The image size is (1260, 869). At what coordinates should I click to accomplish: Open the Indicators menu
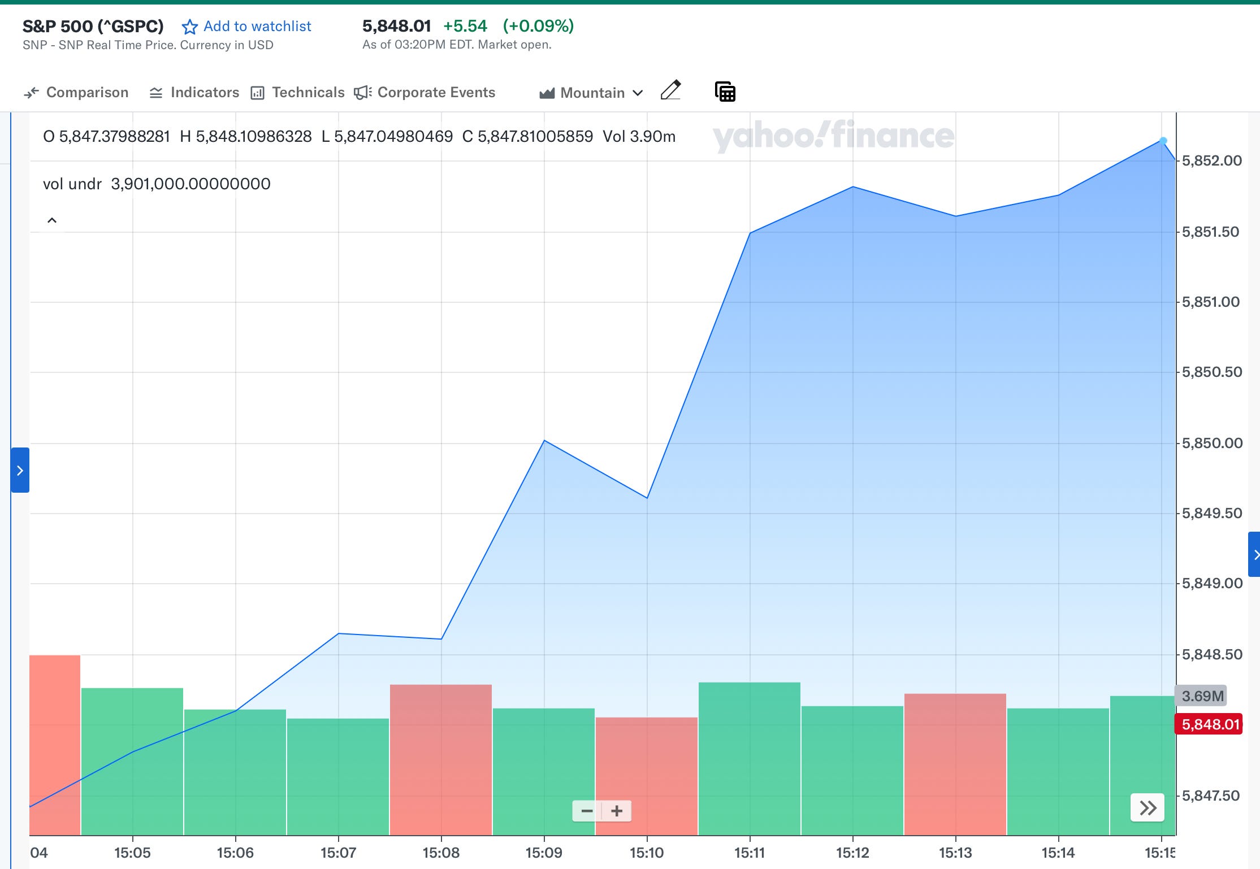194,93
